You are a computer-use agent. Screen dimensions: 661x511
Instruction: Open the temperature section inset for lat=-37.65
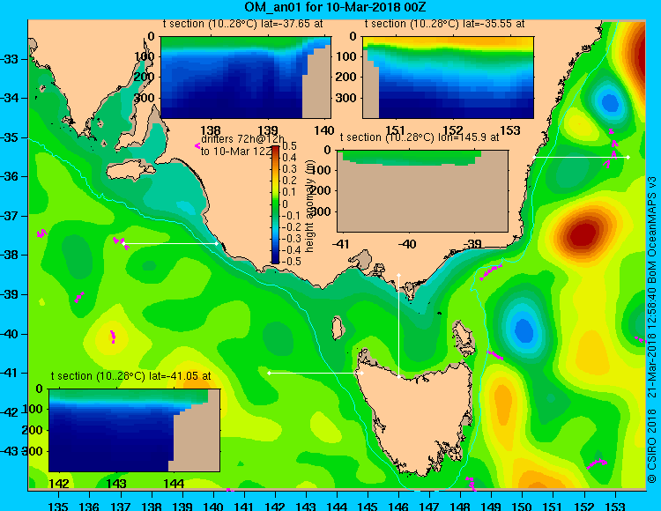(x=246, y=78)
